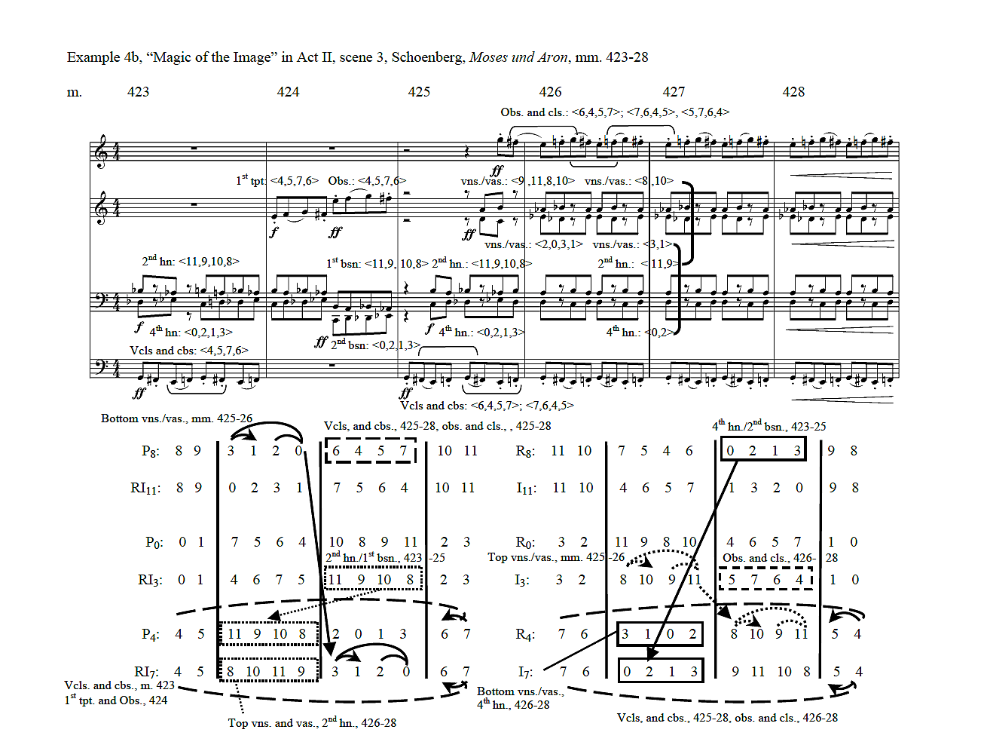This screenshot has width=987, height=754.
Task: Click "2nd hn.: <11,9>" annotation
Action: click(639, 263)
